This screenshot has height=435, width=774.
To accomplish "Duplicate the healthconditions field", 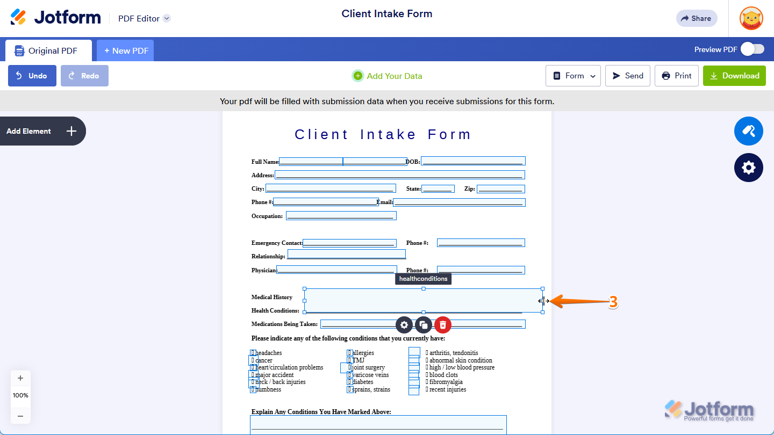I will coord(423,324).
